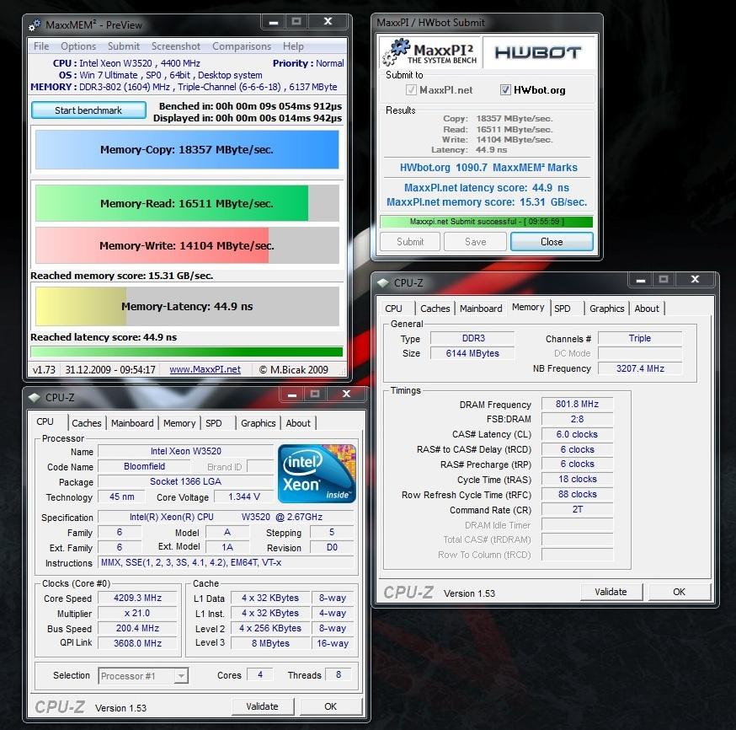Click the HWbot.org 1090.7 MaxxMEM² Marks text
736x730 pixels.
[488, 167]
